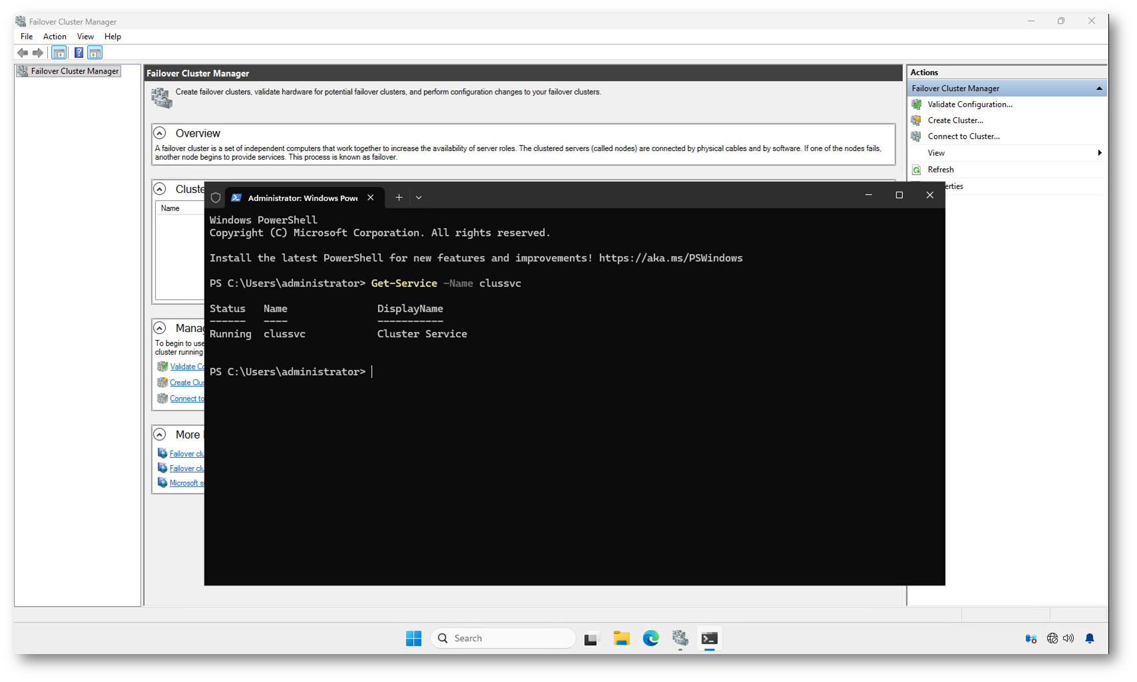Expand the View submenu in Actions
Viewport: 1137px width, 682px height.
(1098, 153)
